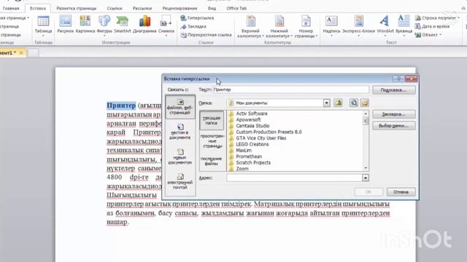Click the Текст display text field
Screen dimensions: 467x262
click(x=291, y=90)
